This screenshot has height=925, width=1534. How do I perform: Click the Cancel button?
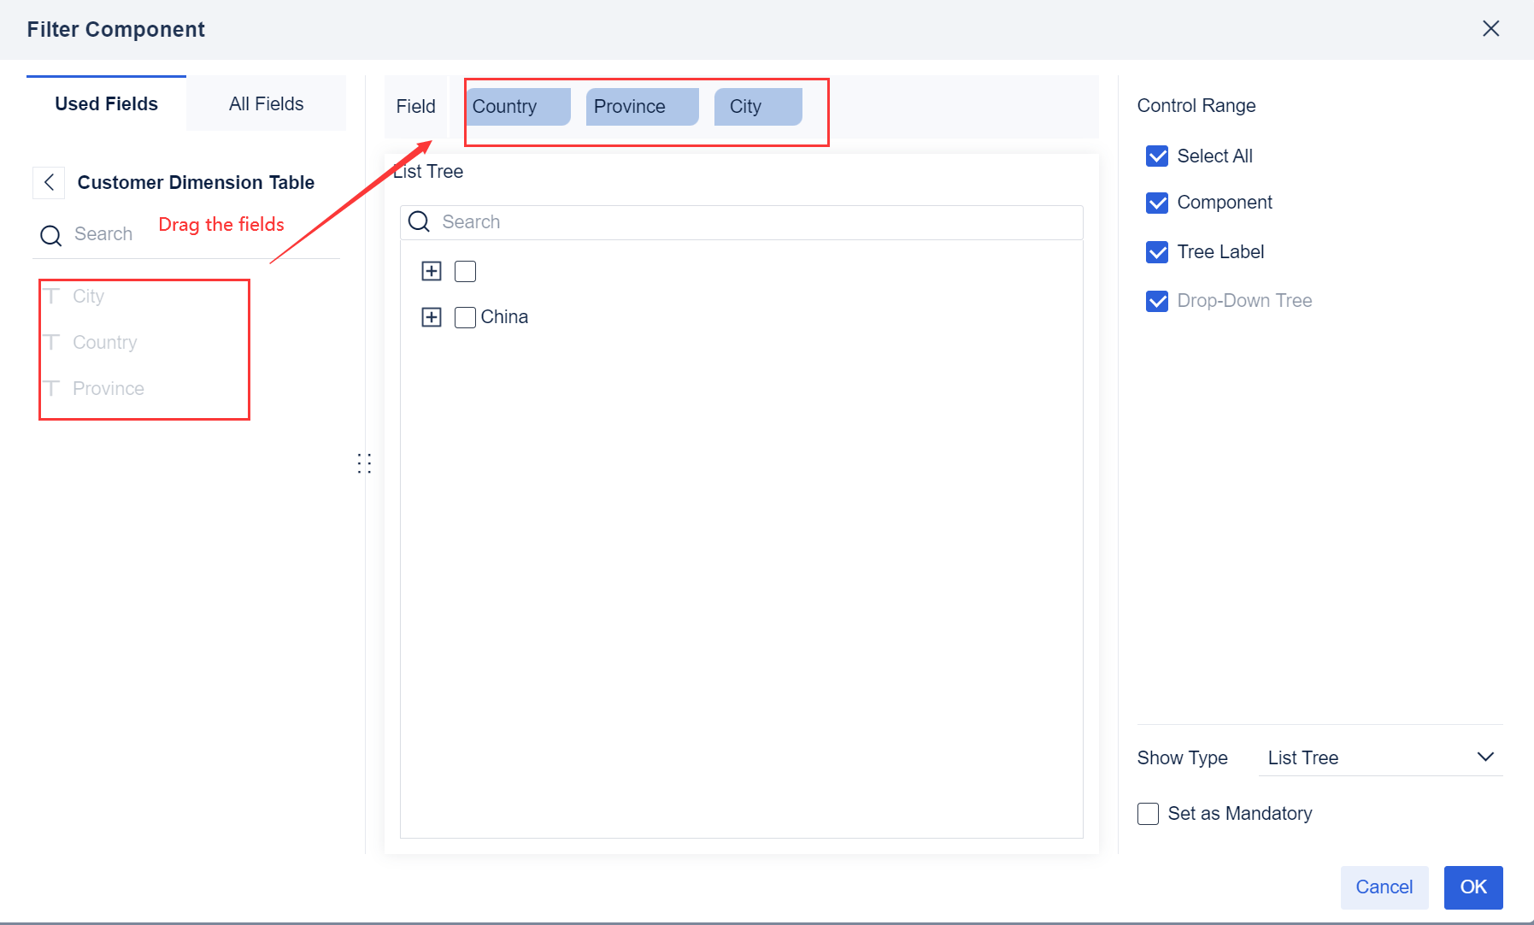(x=1384, y=887)
